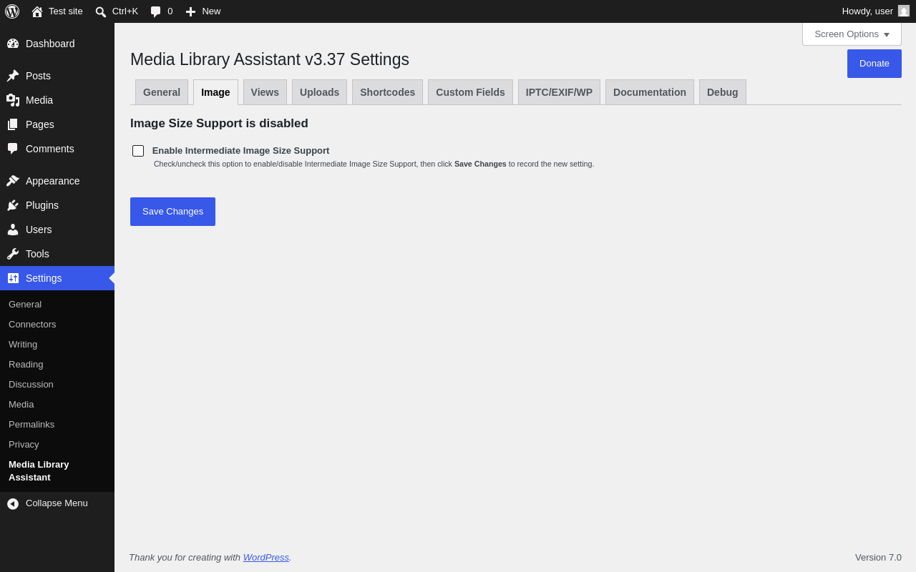Click the Donate button

pyautogui.click(x=874, y=64)
